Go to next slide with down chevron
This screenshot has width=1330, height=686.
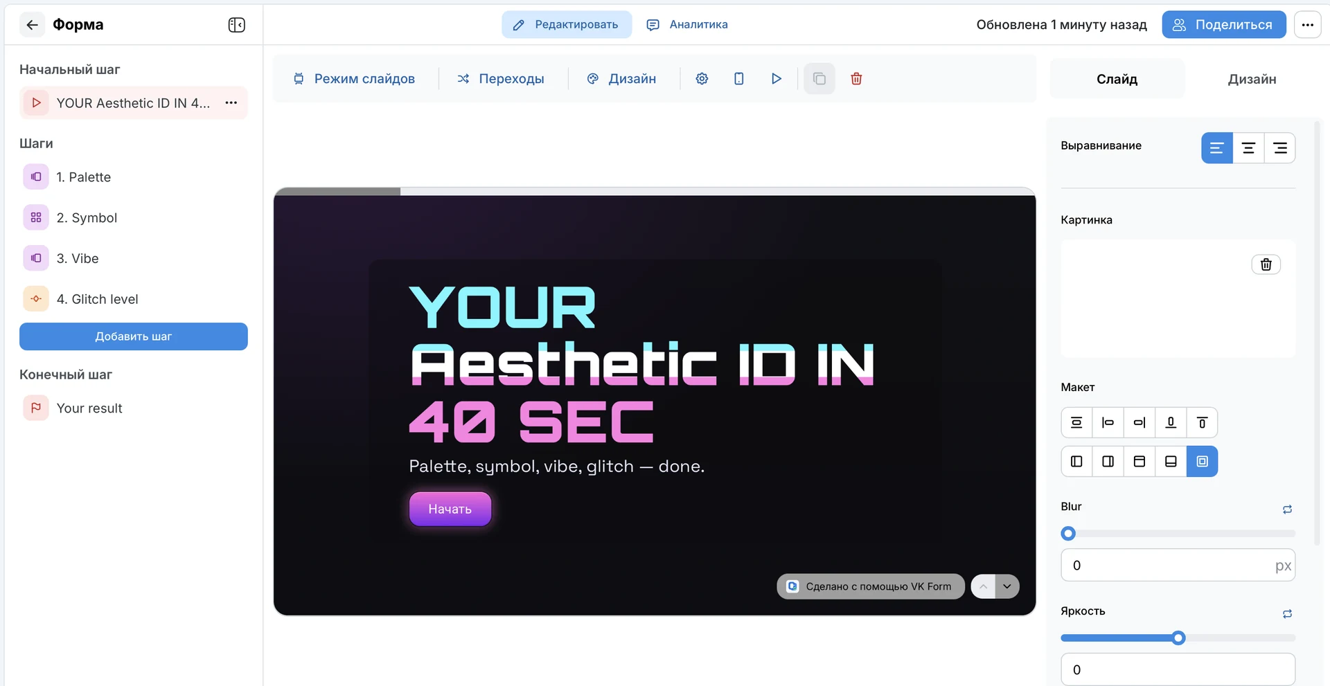(x=1007, y=586)
